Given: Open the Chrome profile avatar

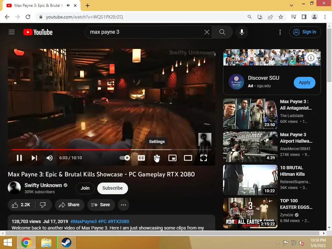Looking at the screenshot, I should [x=314, y=17].
